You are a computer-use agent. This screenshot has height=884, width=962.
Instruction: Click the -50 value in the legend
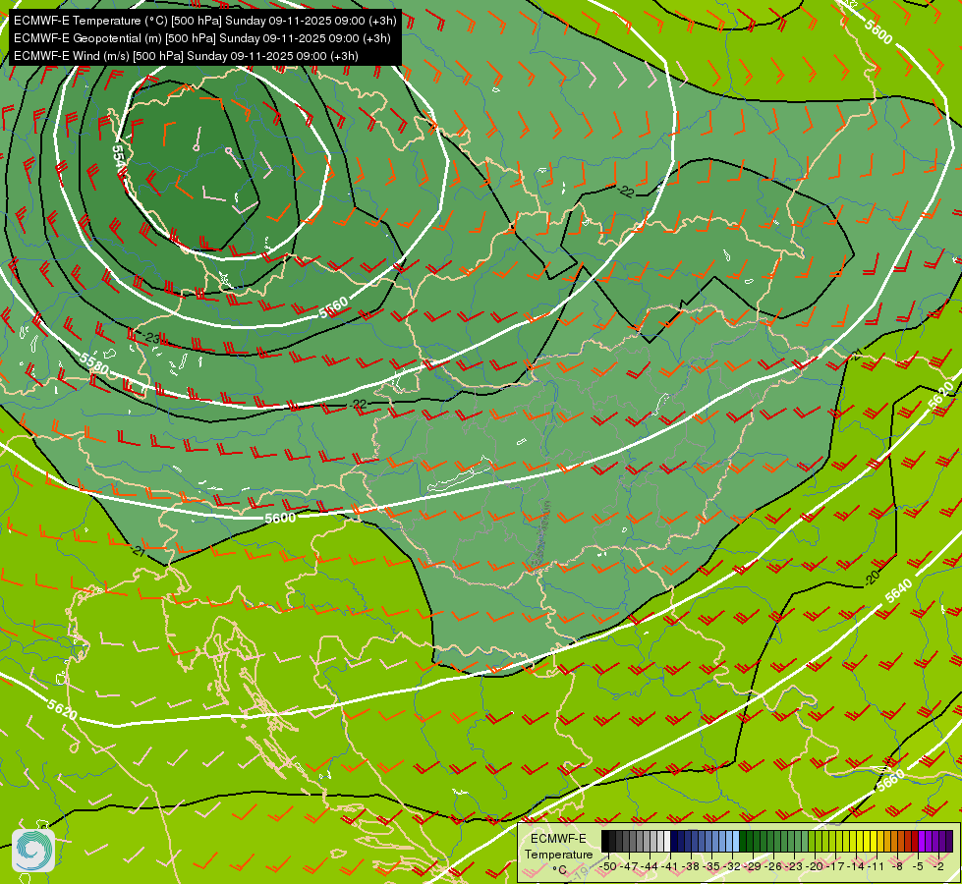[608, 866]
